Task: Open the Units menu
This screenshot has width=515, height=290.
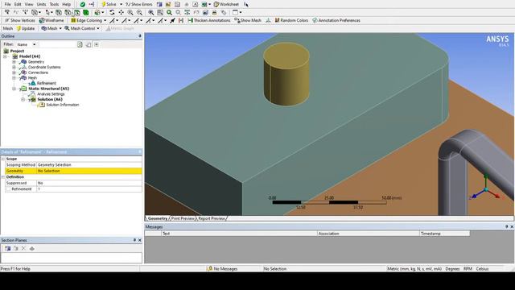Action: 41,4
